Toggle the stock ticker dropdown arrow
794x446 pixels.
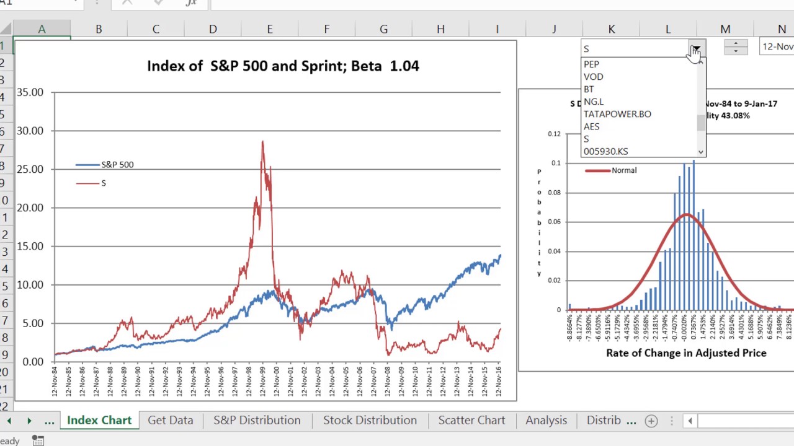(697, 48)
